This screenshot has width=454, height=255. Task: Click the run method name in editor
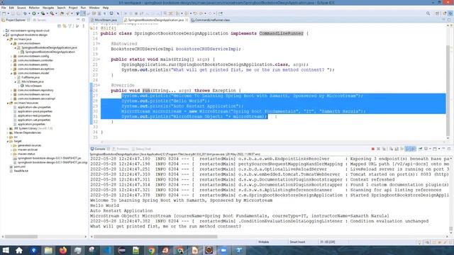click(146, 91)
